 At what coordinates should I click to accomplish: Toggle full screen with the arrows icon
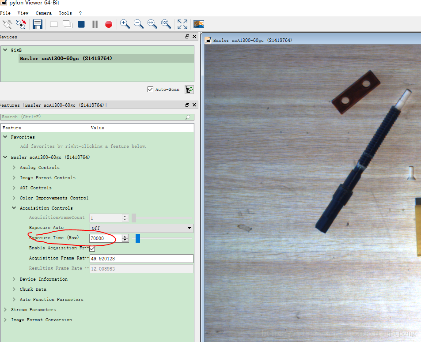[x=182, y=24]
